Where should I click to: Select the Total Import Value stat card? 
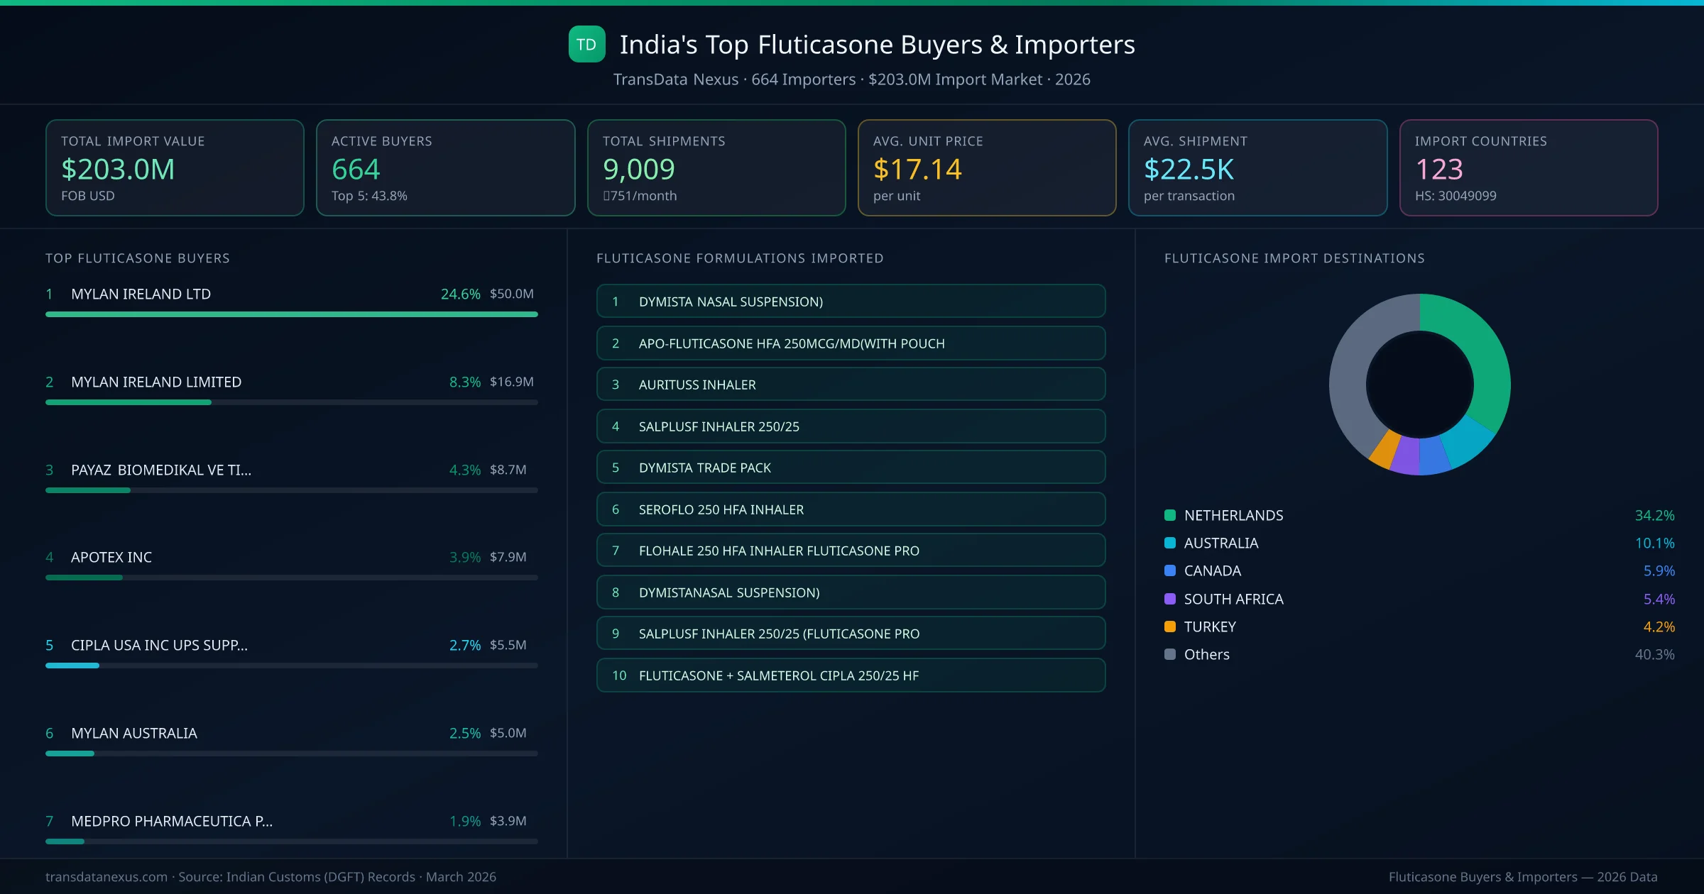tap(174, 167)
